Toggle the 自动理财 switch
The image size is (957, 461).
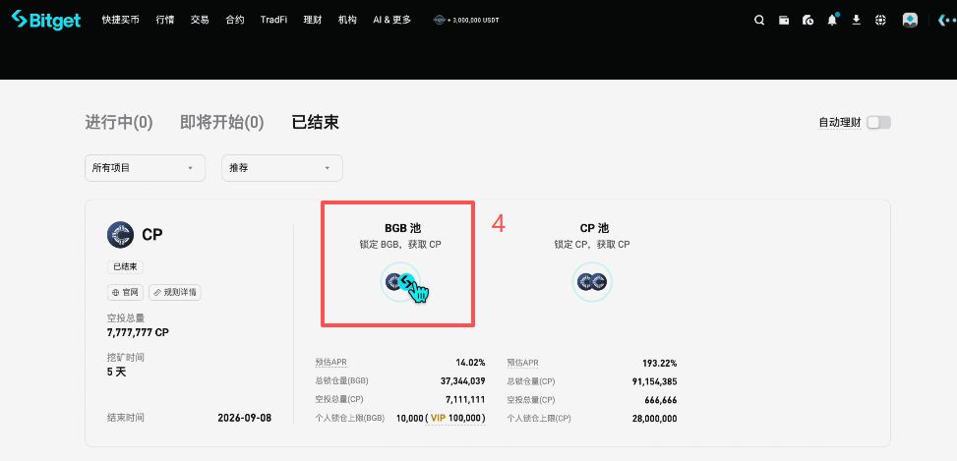click(879, 123)
